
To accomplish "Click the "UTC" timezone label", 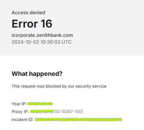I will (x=67, y=42).
